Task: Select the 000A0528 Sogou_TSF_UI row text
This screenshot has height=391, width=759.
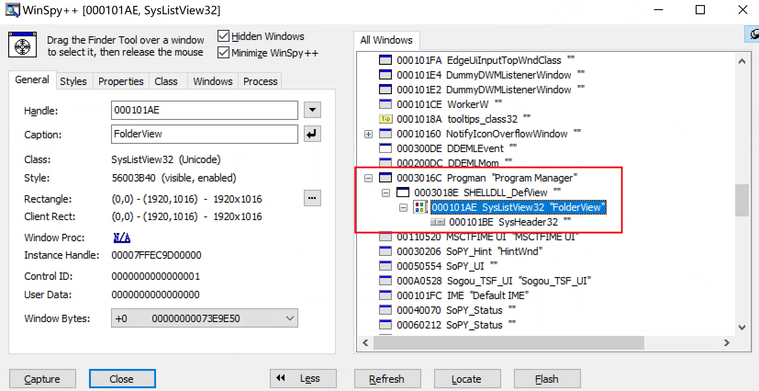Action: tap(494, 281)
